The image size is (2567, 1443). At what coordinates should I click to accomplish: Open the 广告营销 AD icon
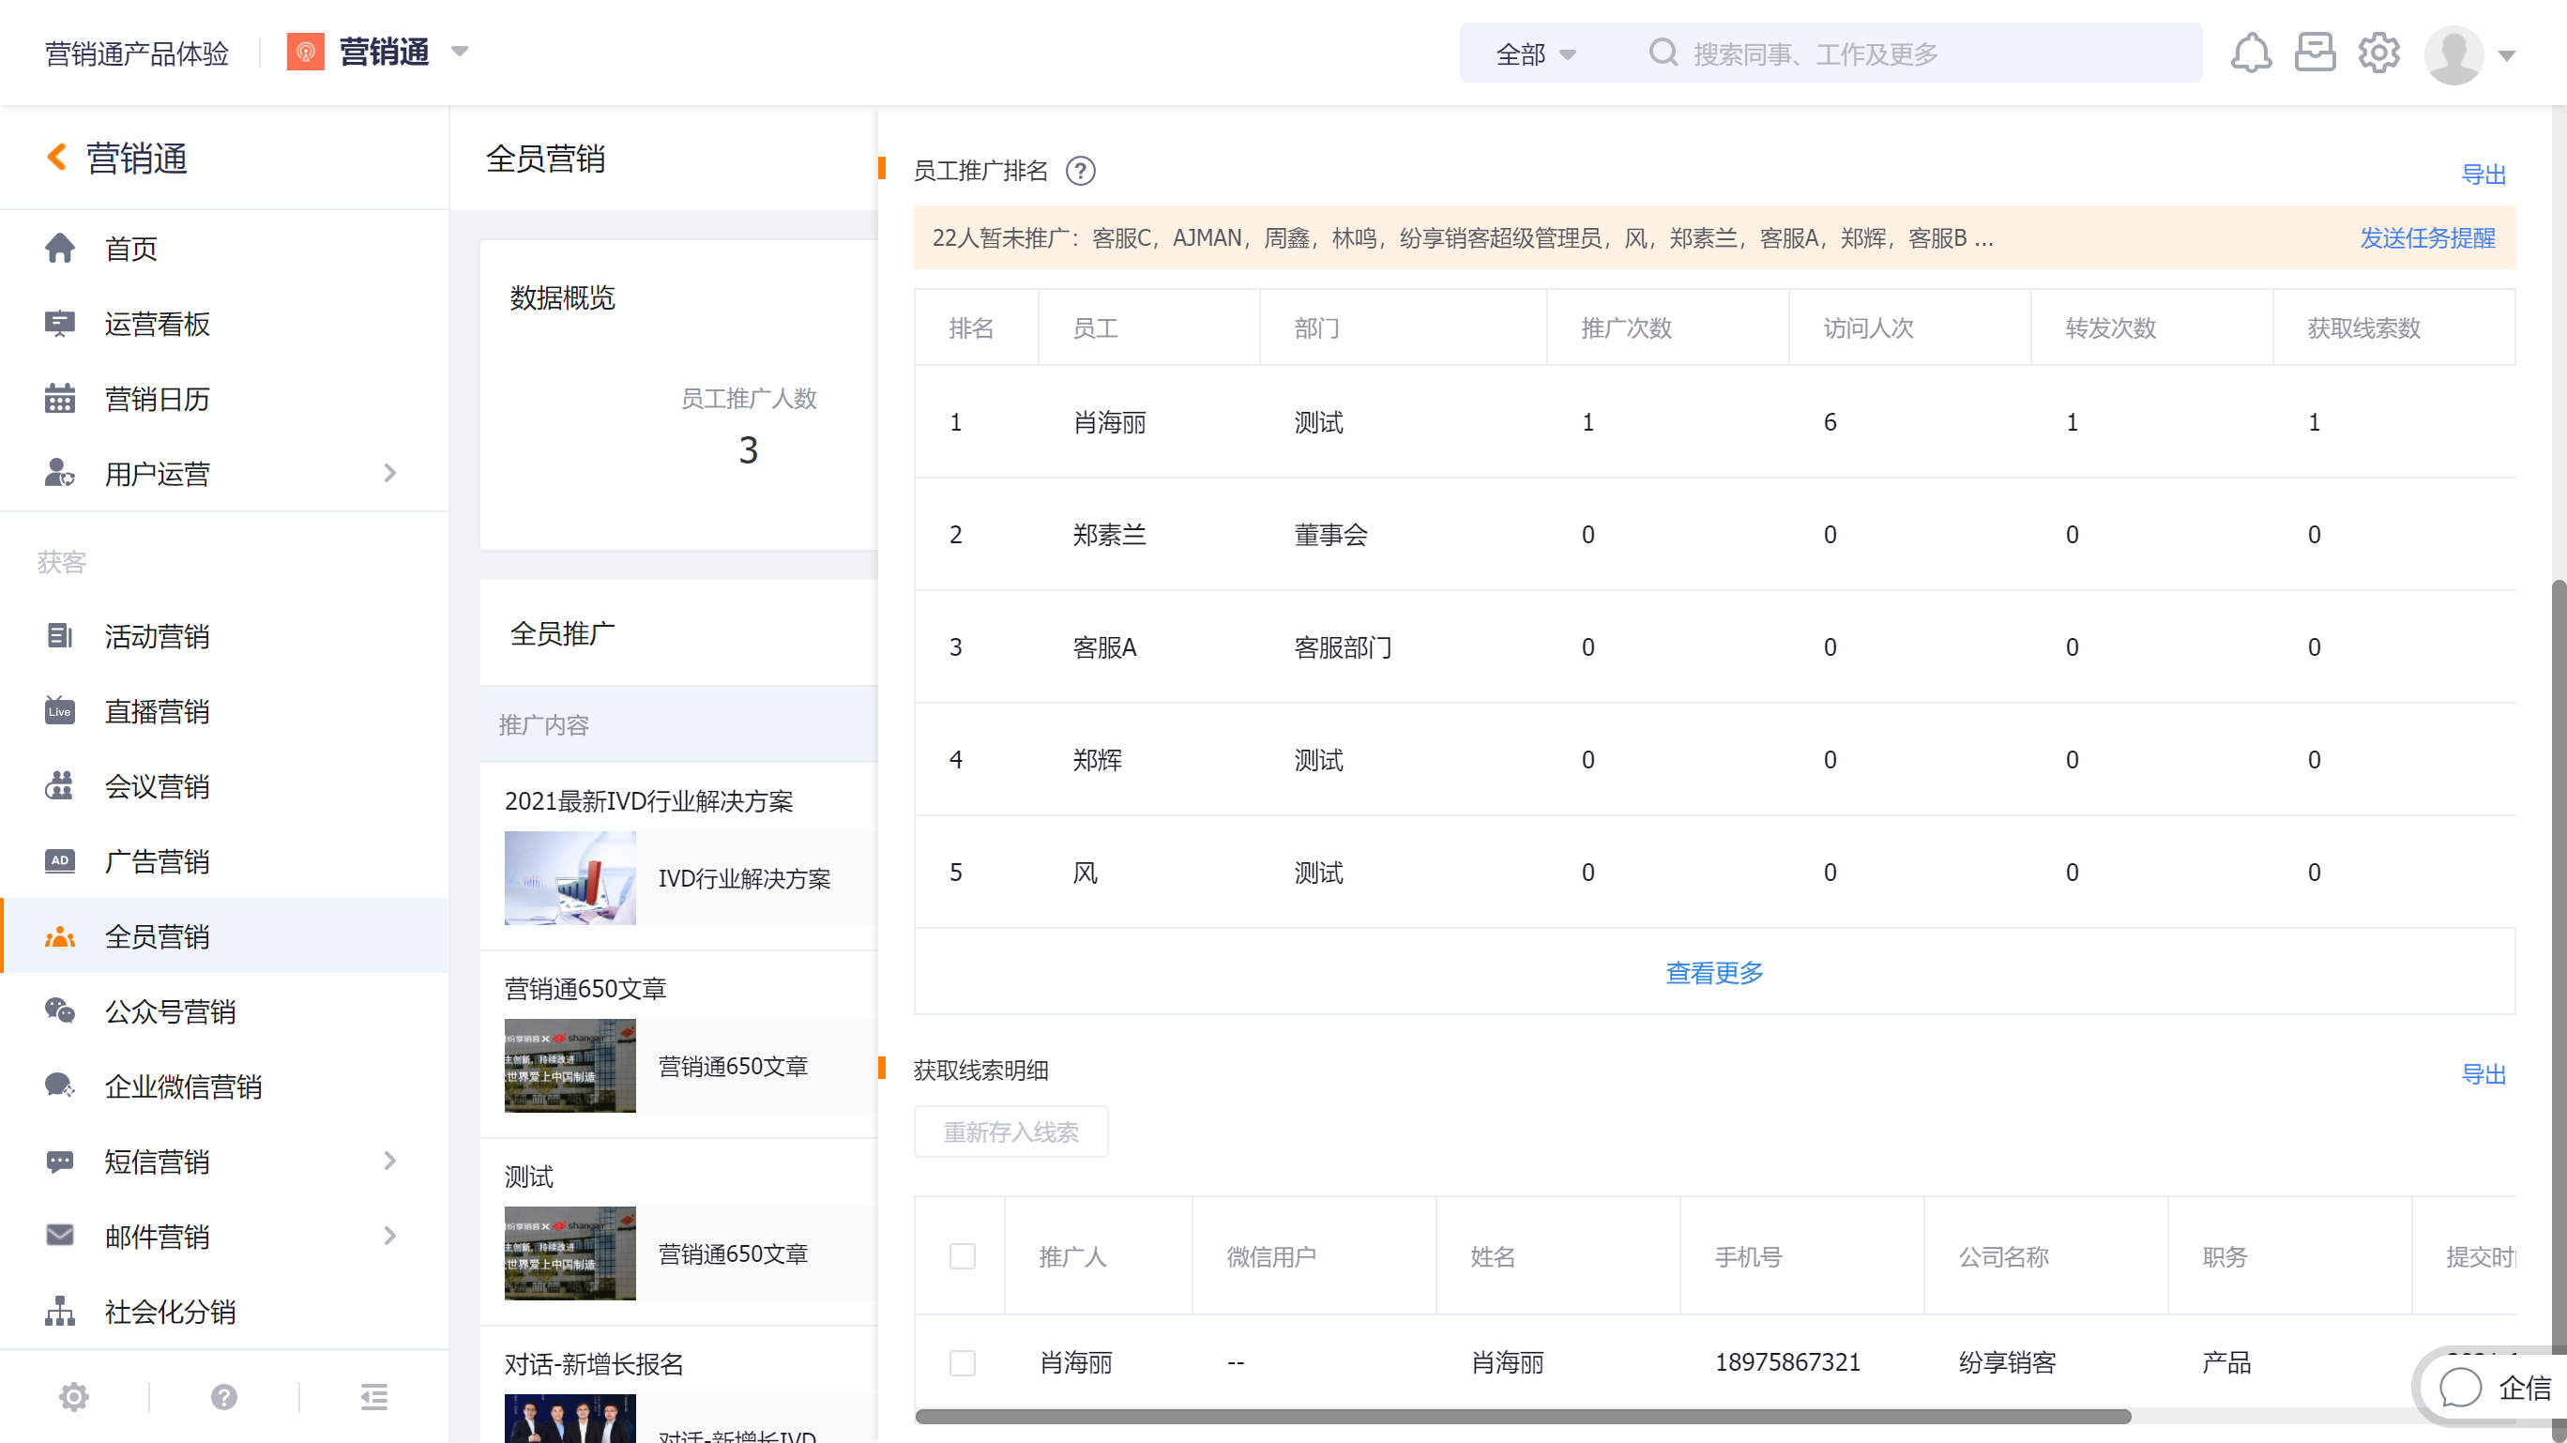click(60, 861)
